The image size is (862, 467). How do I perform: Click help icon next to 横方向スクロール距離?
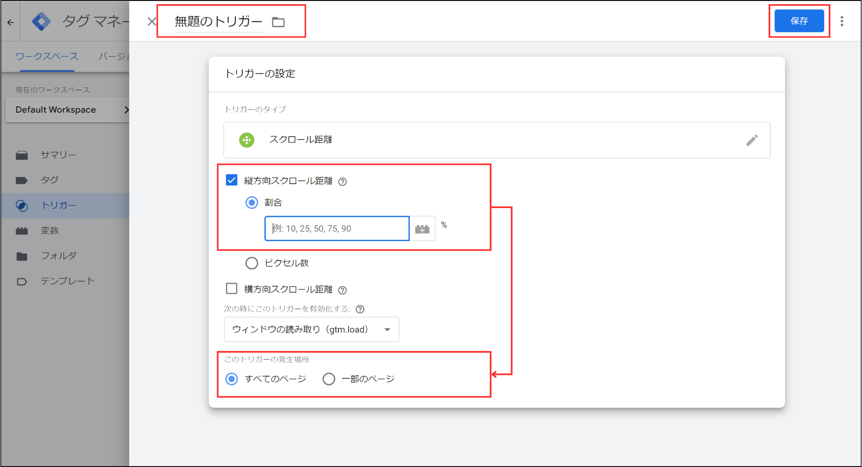pos(343,290)
